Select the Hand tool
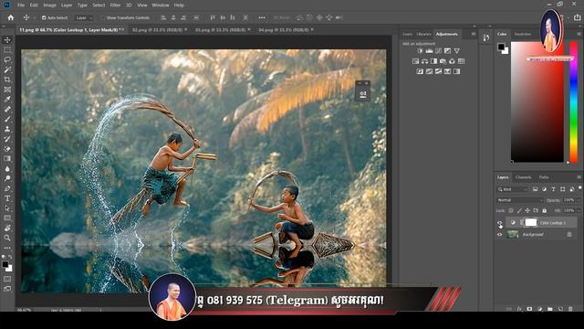 [x=7, y=228]
